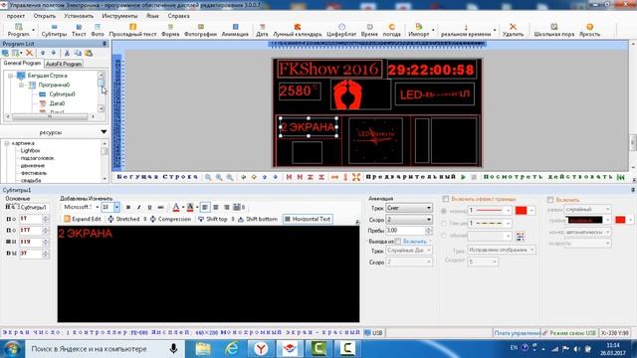Toggle the Horizontal Text button

(x=308, y=219)
